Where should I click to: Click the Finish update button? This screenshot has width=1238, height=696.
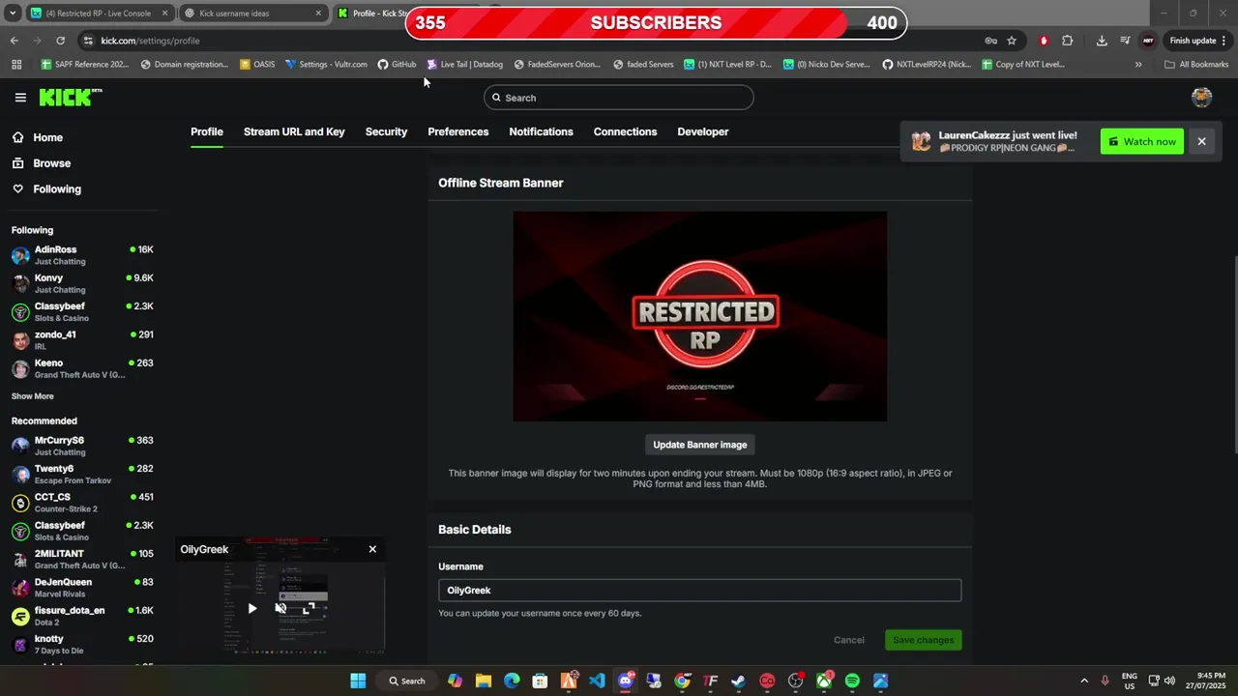coord(1193,41)
